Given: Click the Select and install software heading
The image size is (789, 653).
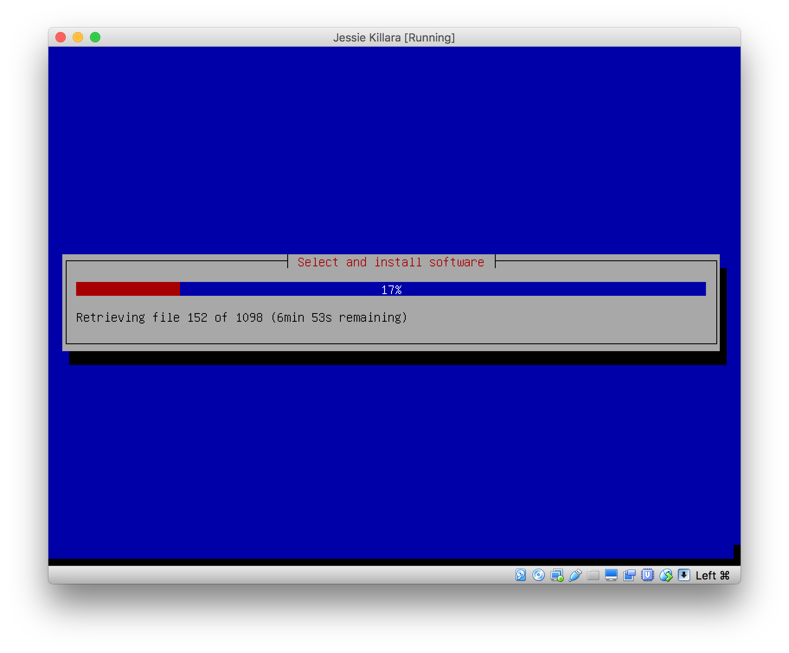Looking at the screenshot, I should (x=391, y=262).
